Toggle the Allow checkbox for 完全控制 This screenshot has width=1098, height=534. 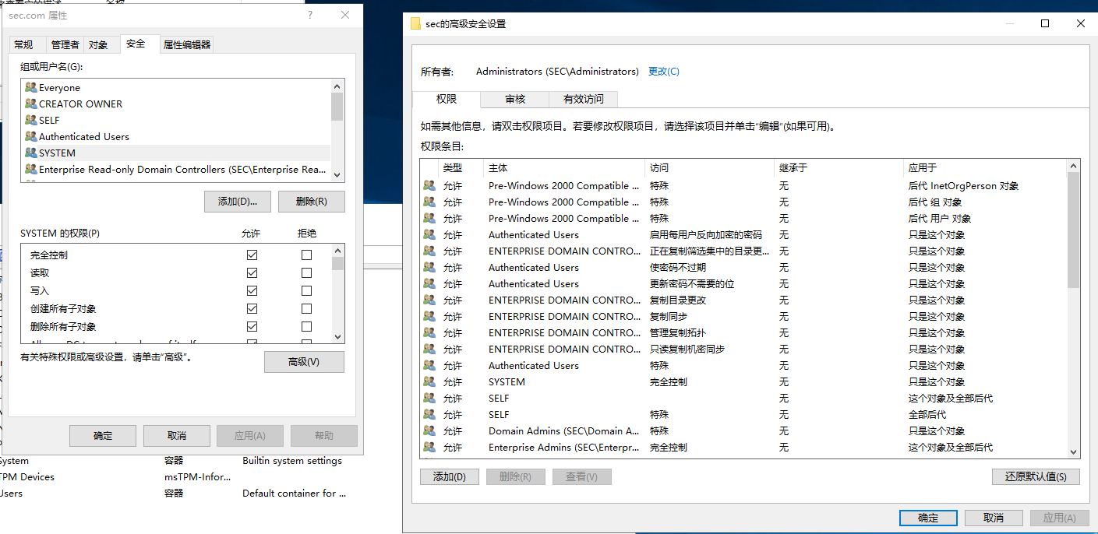point(252,255)
